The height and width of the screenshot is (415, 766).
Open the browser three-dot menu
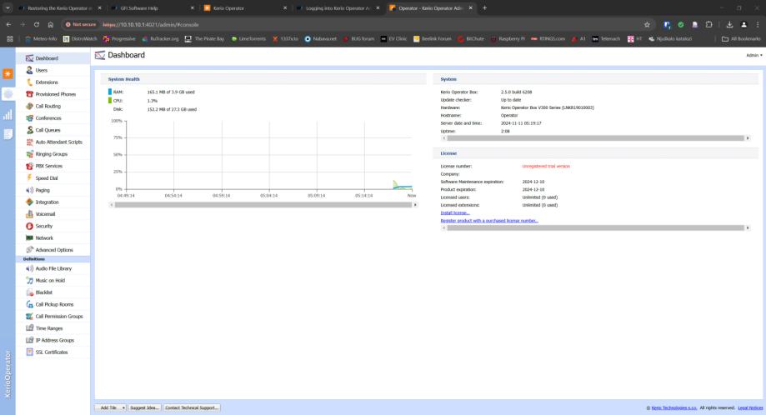coord(757,24)
